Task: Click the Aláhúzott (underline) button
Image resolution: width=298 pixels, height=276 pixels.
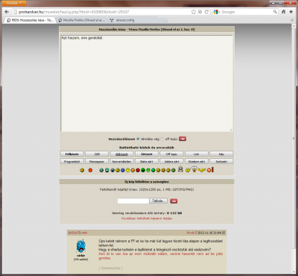Action: 121,154
